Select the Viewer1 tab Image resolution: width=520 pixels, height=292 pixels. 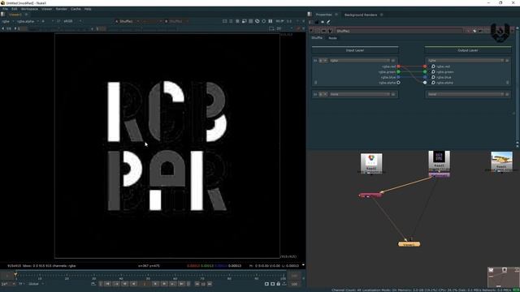pos(15,15)
